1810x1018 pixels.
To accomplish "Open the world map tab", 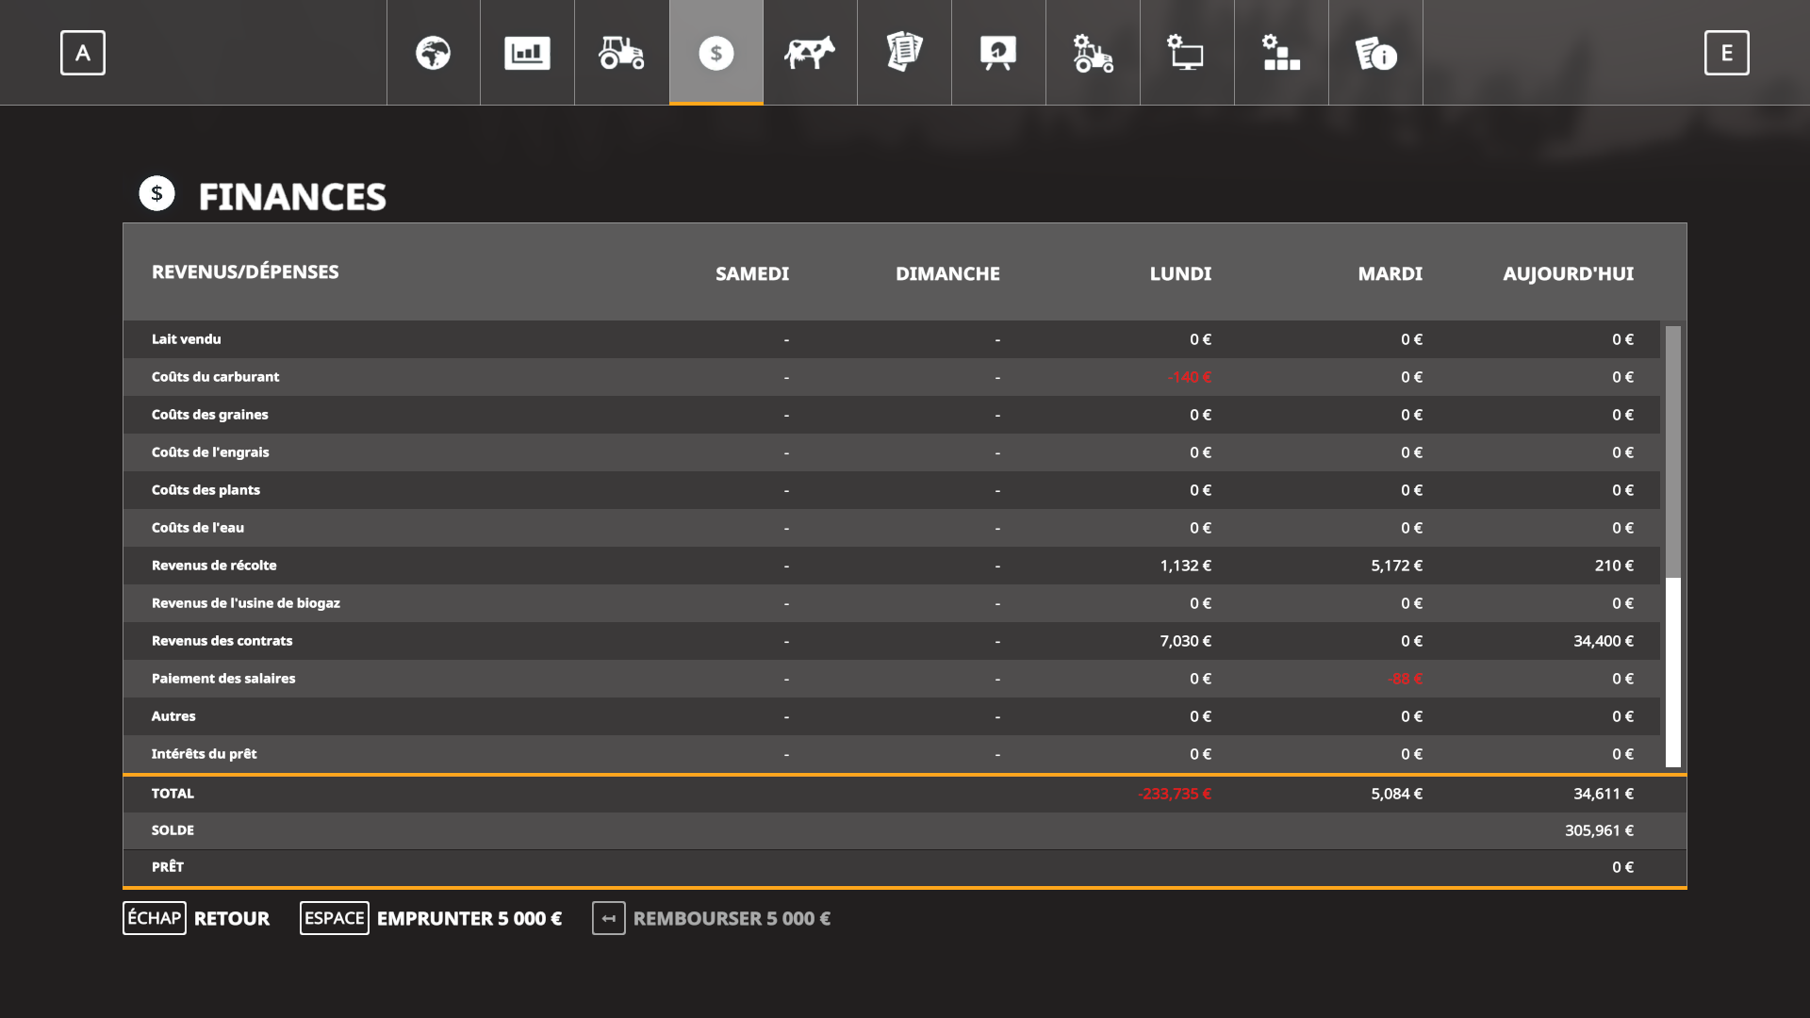I will click(x=434, y=53).
